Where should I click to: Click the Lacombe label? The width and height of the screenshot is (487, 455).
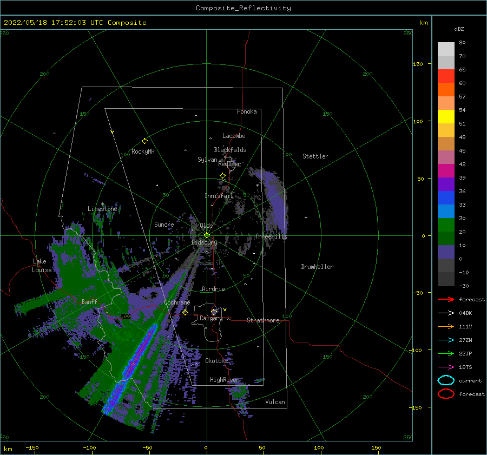click(x=234, y=136)
